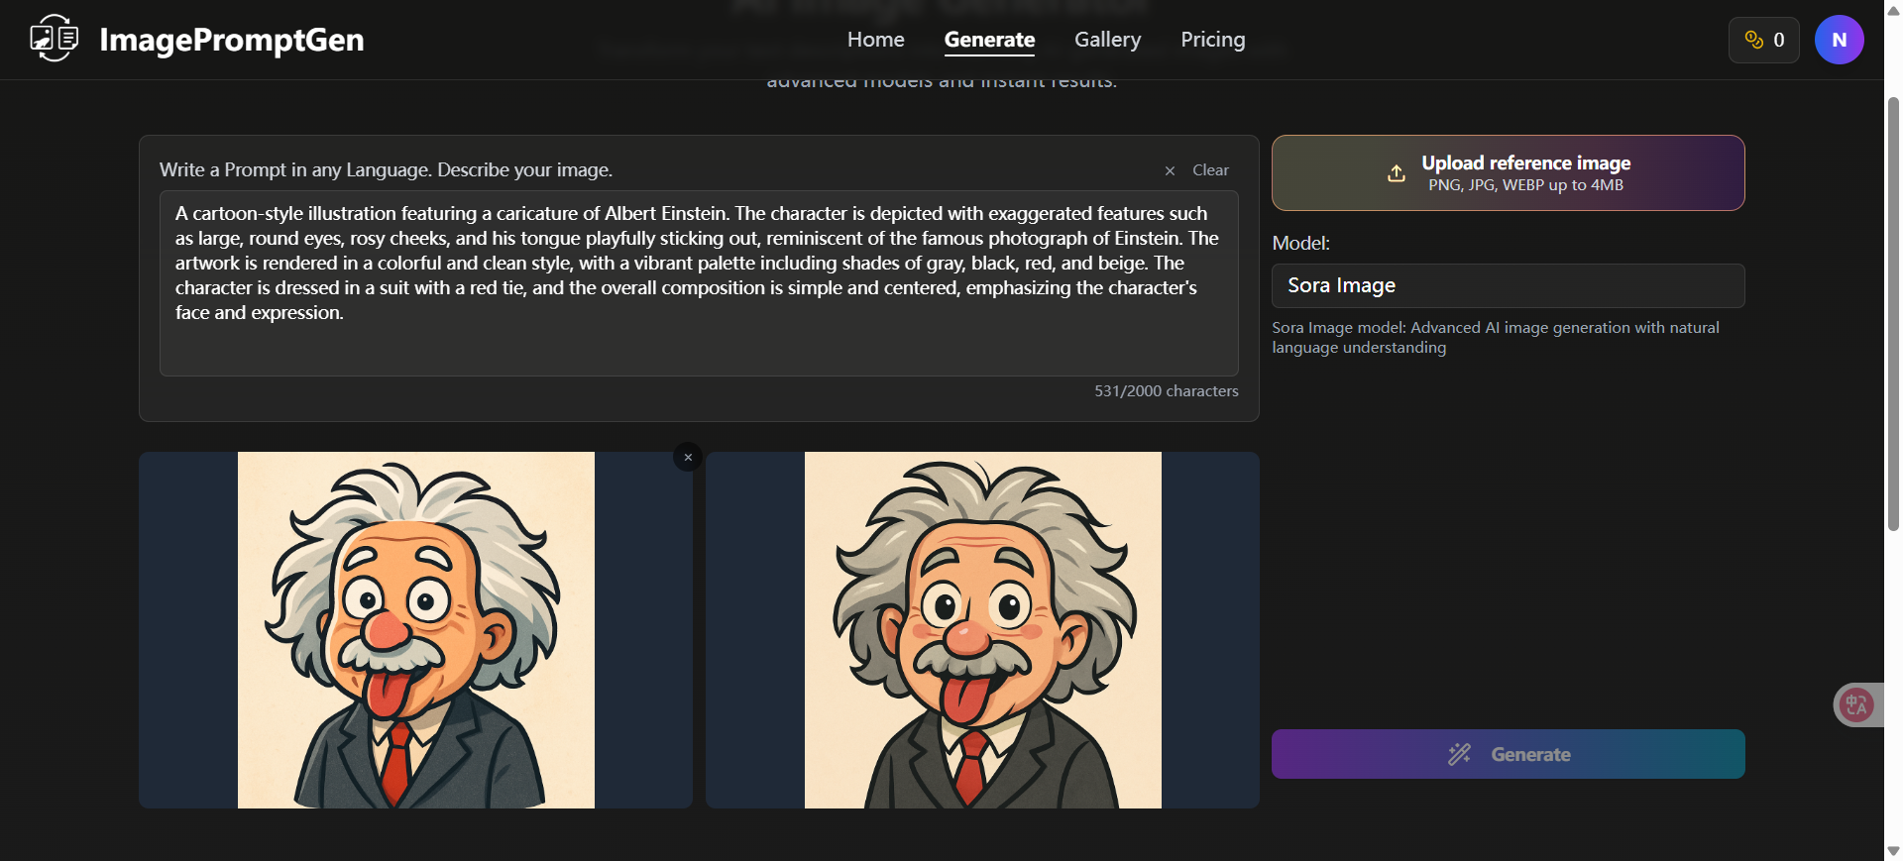Open the ImagePromptGen brand title link
This screenshot has width=1903, height=861.
pos(232,40)
